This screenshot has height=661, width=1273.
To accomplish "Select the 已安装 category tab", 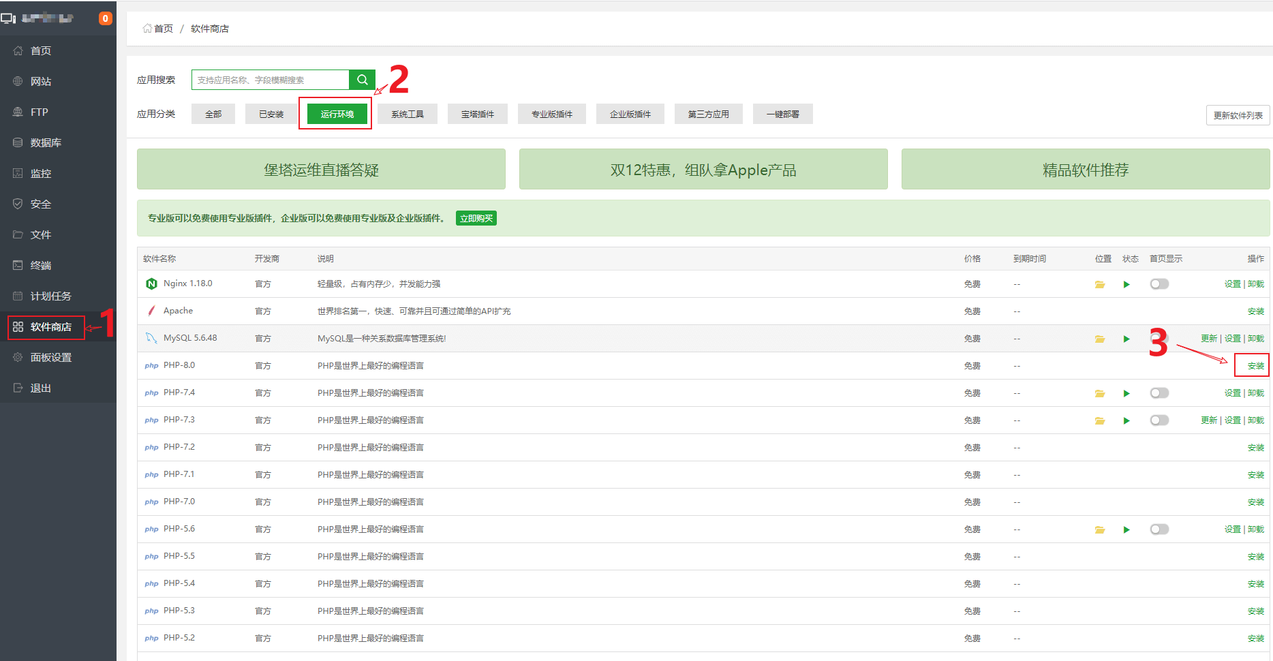I will pos(271,114).
